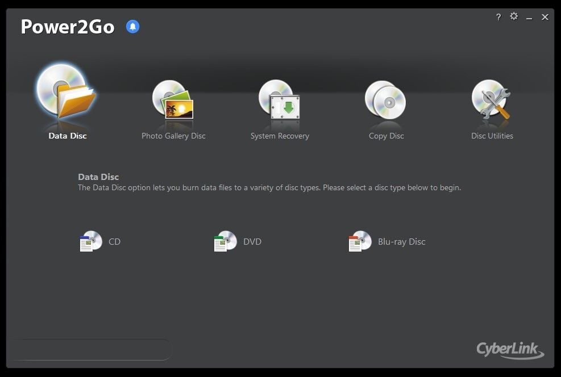
Task: Minimize the Power2Go window
Action: coord(529,17)
